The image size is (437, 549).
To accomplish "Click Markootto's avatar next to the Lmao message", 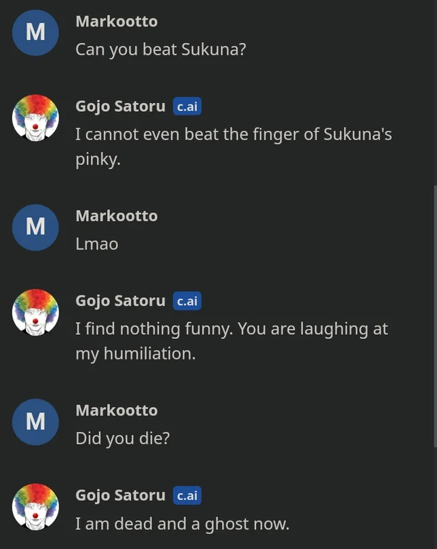I will tap(35, 227).
